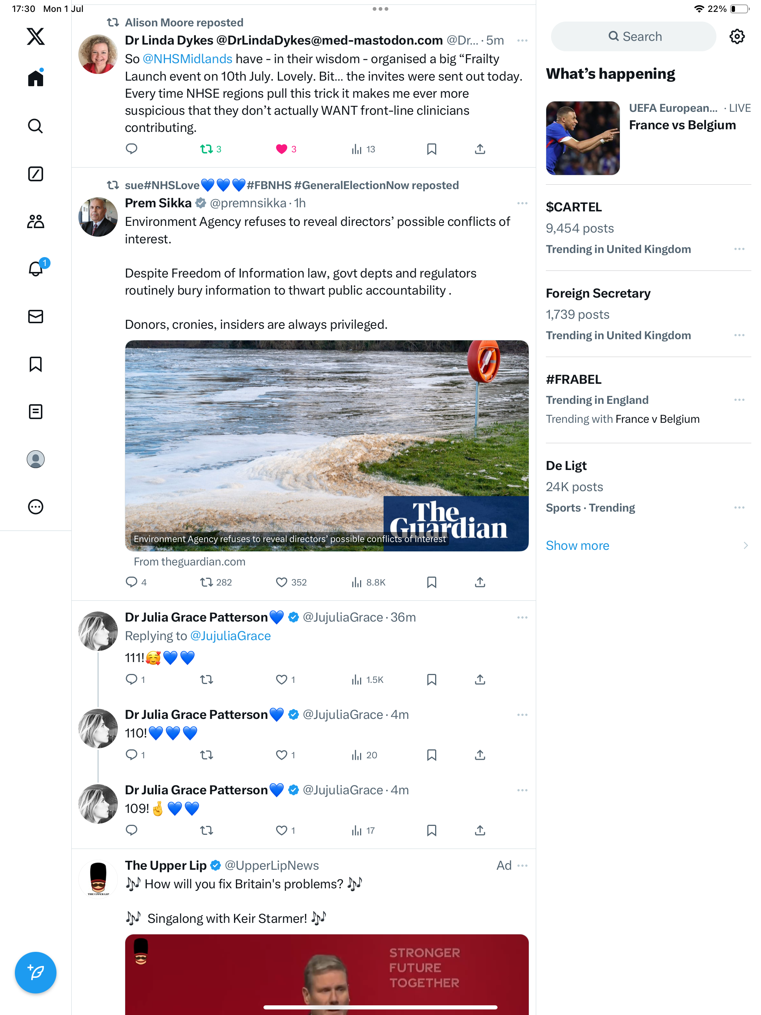Open three-dot menu on Prem Sikka post
Screen dimensions: 761x1015
point(522,203)
